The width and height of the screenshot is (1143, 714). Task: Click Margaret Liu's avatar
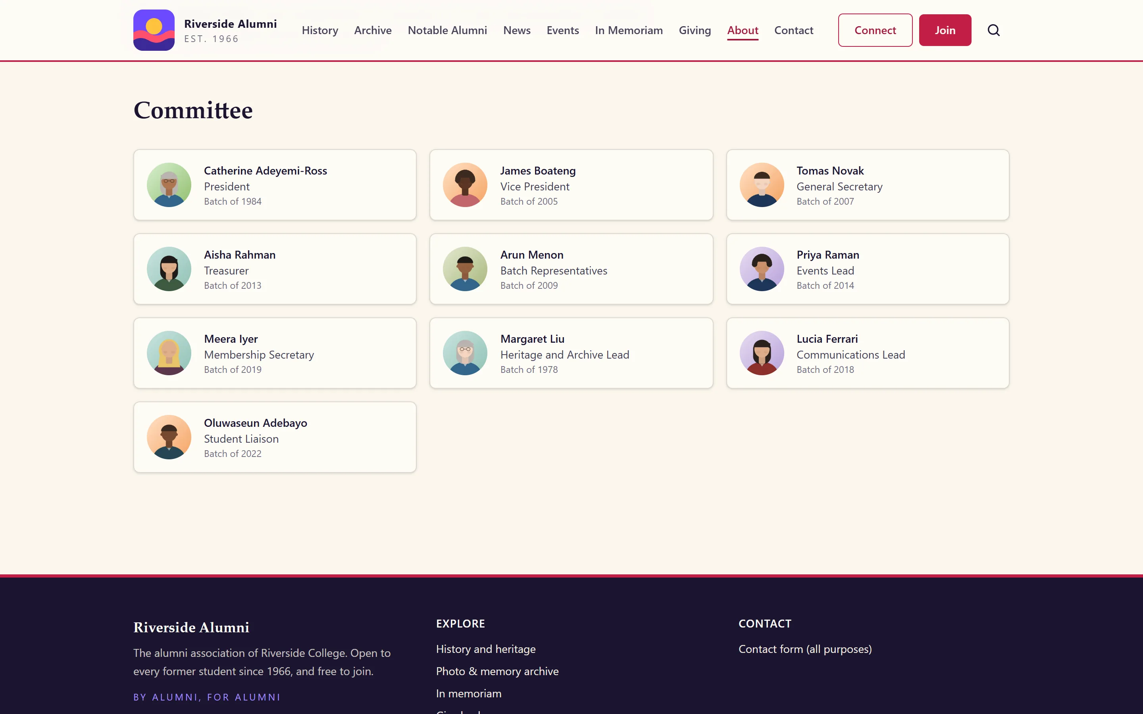click(465, 353)
